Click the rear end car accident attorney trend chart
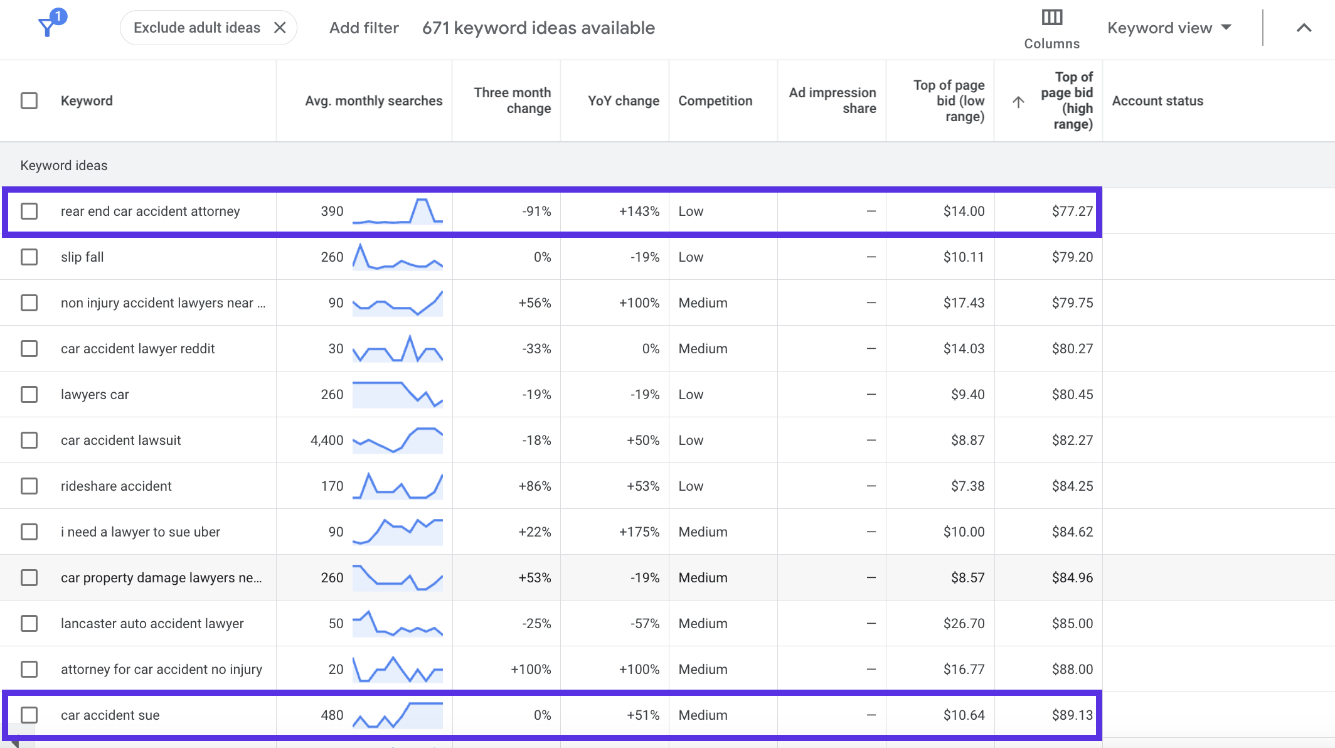 [398, 211]
